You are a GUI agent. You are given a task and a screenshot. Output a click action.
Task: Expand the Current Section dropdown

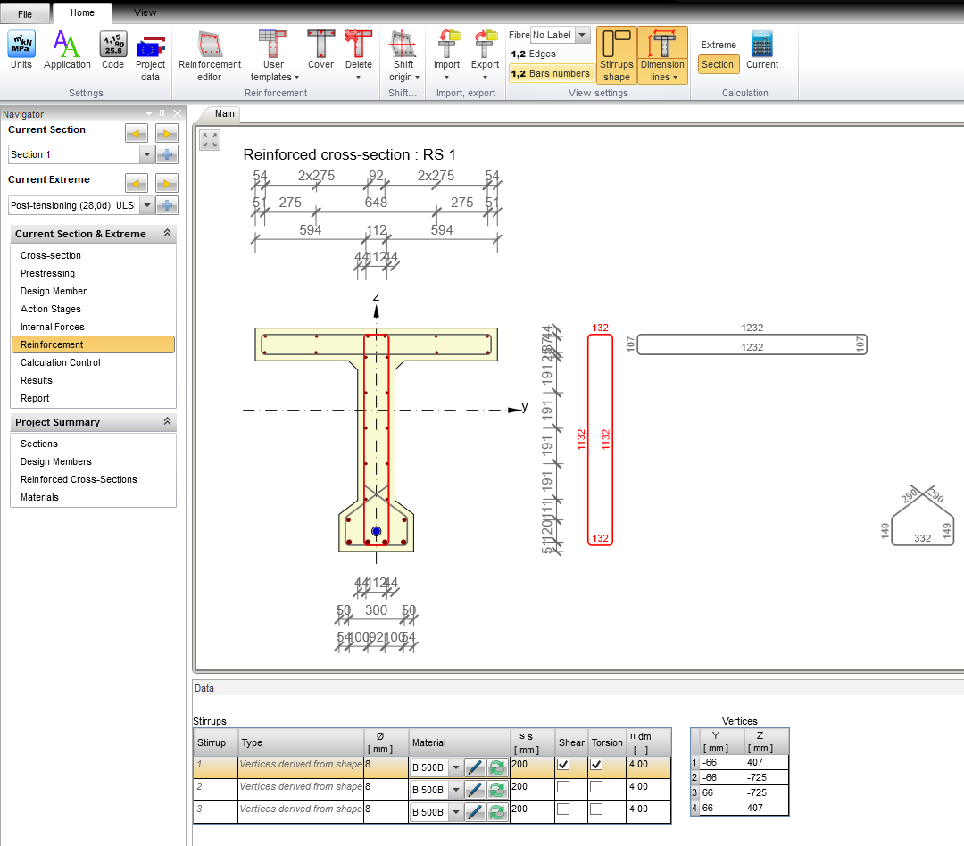coord(146,154)
